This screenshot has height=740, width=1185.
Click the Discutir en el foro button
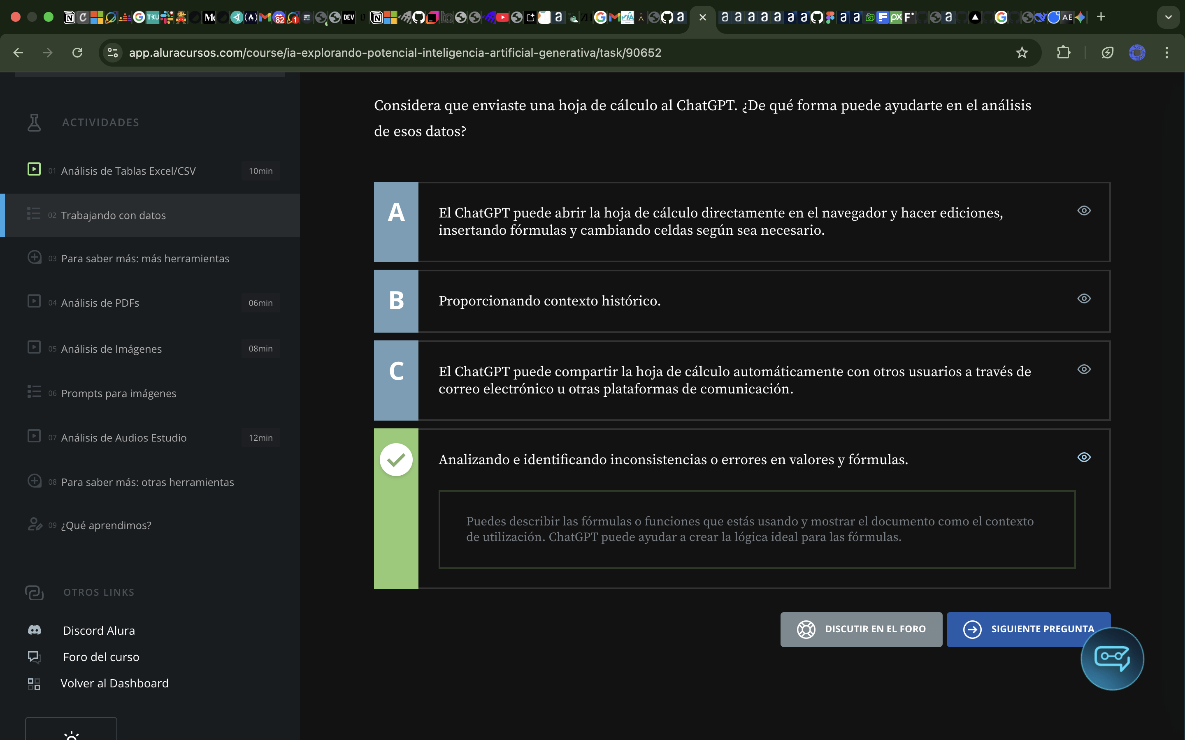pos(861,629)
